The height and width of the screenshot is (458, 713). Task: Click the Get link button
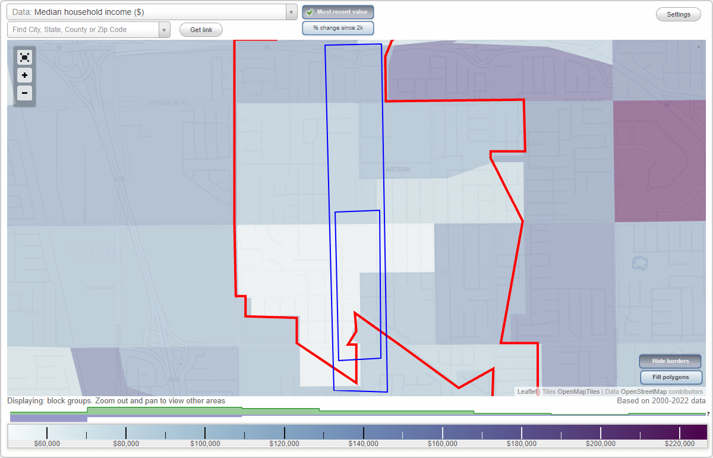(x=201, y=30)
